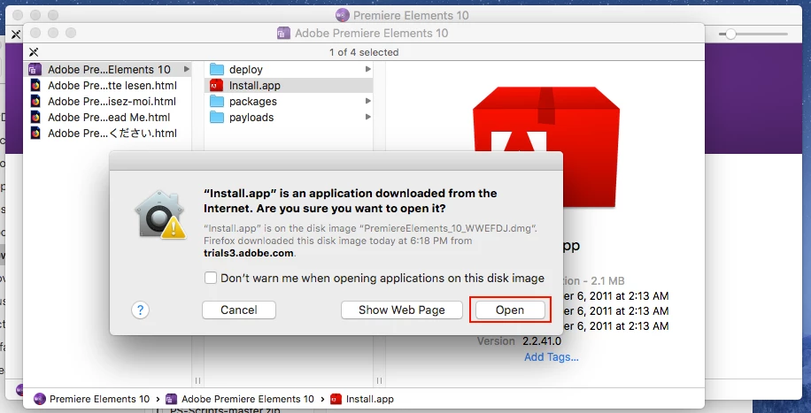This screenshot has width=811, height=413.
Task: Adjust icon size slider in back window
Action: click(x=730, y=34)
